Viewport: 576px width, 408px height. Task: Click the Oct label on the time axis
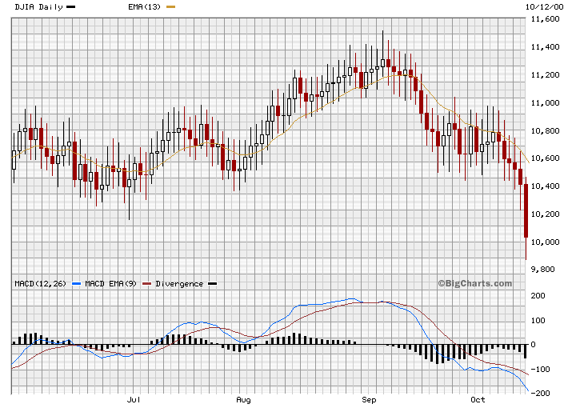pos(478,398)
